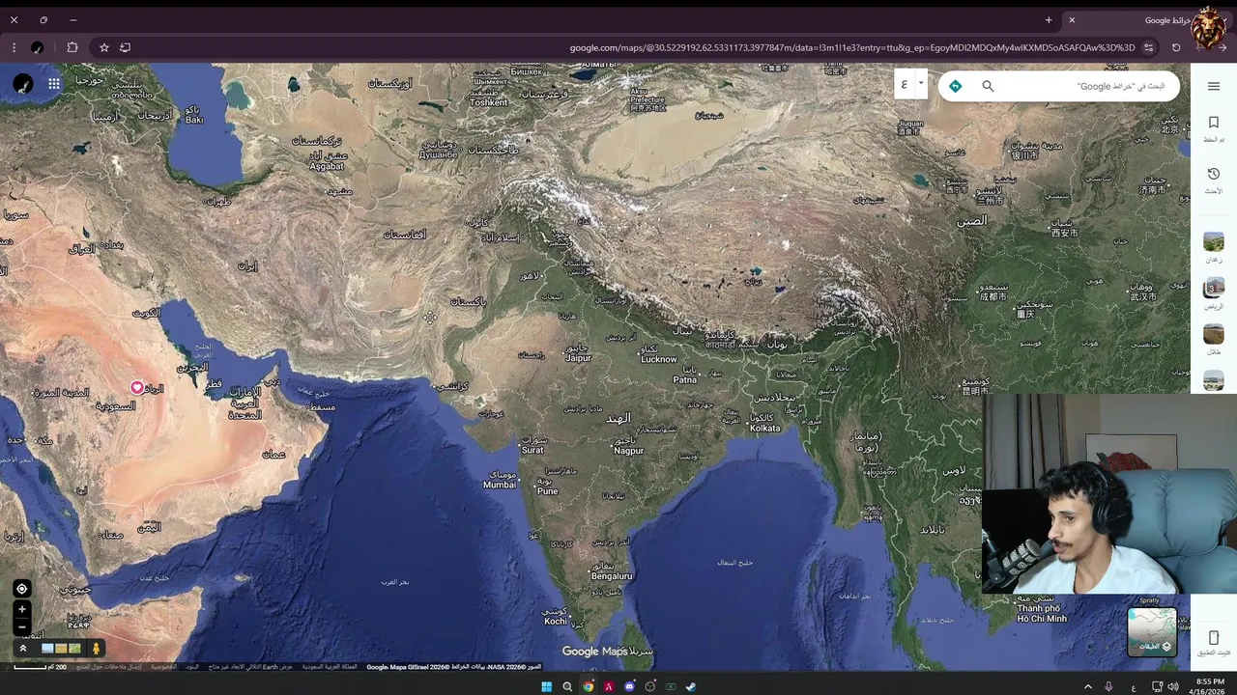Viewport: 1237px width, 695px height.
Task: Zoom out the map with minus
Action: click(x=21, y=626)
